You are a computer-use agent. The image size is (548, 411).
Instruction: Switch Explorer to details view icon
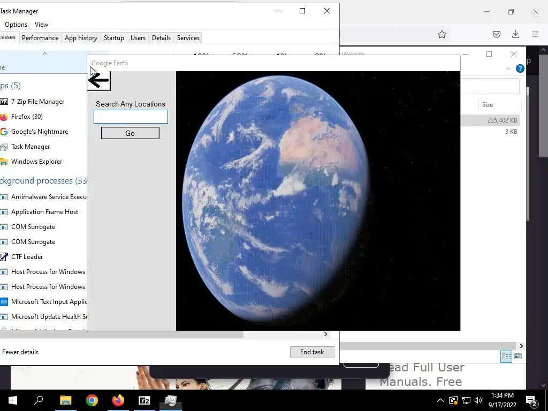coord(506,356)
